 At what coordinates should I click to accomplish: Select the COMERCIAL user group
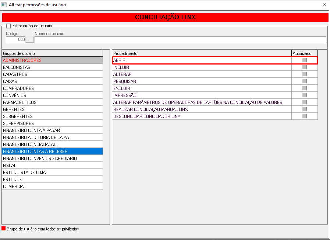click(x=52, y=186)
